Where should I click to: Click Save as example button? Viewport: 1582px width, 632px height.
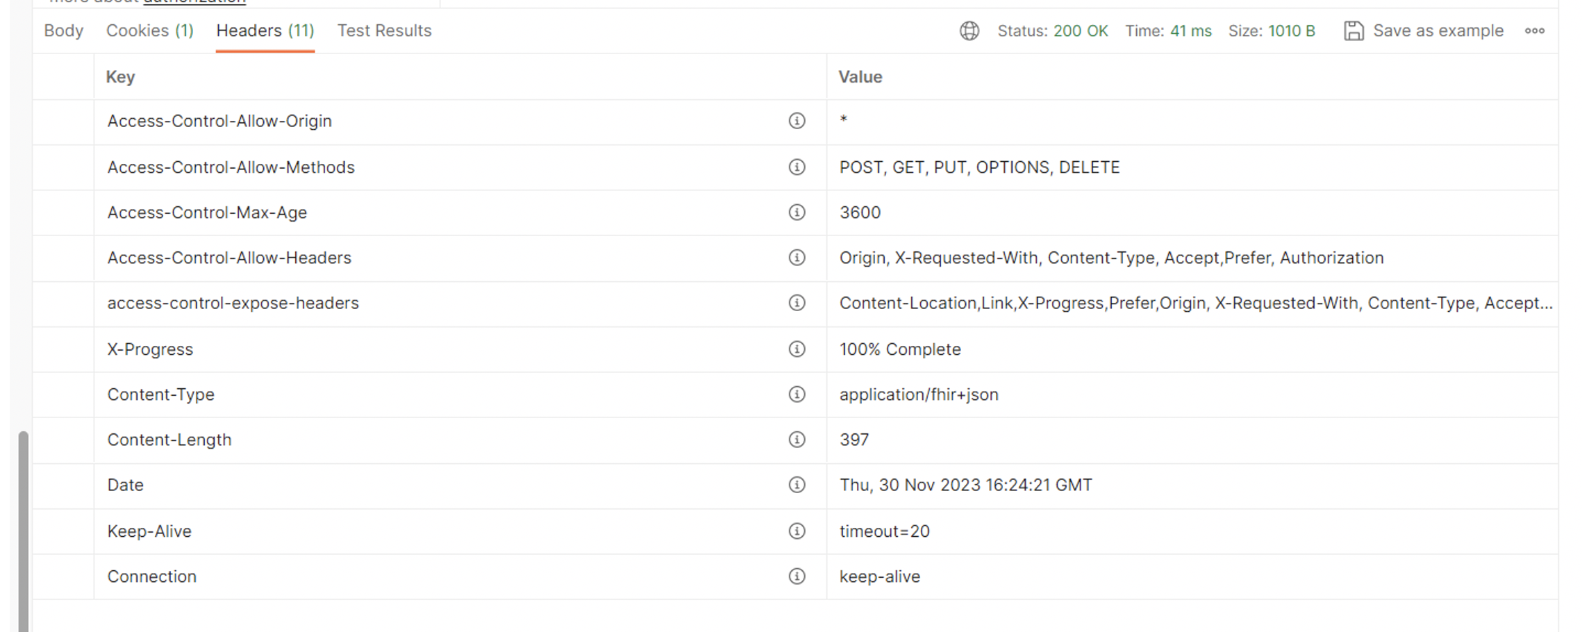1424,31
